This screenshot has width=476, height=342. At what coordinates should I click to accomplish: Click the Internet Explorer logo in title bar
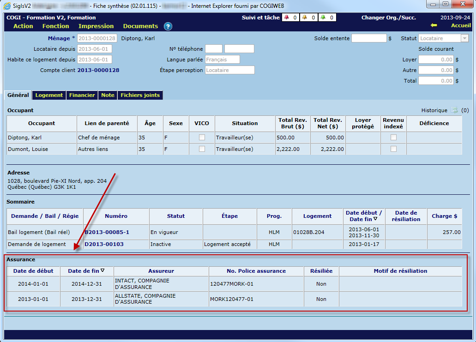pos(7,6)
